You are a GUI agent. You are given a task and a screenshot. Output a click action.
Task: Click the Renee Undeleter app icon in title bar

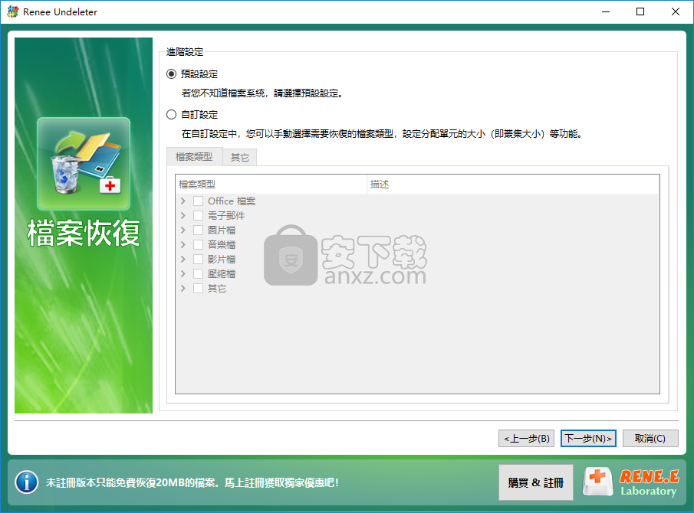[13, 12]
